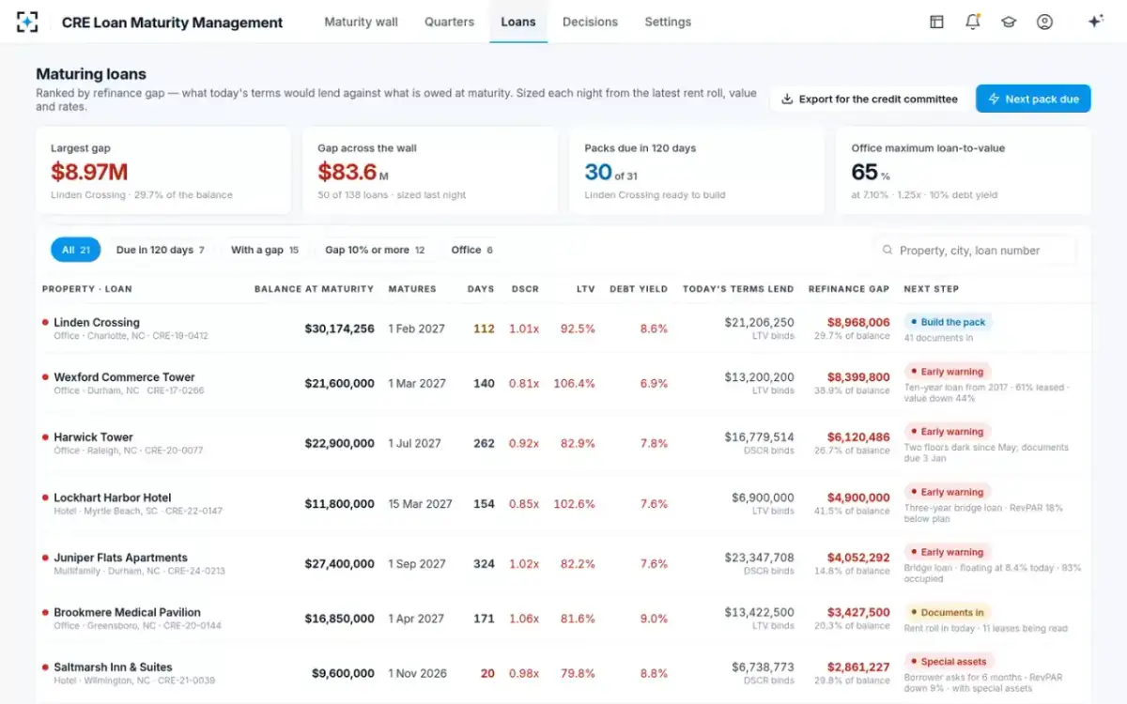Click the $8,399,800 refinance gap
Image resolution: width=1127 pixels, height=704 pixels.
[858, 377]
